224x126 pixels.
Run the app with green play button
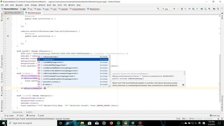click(174, 9)
